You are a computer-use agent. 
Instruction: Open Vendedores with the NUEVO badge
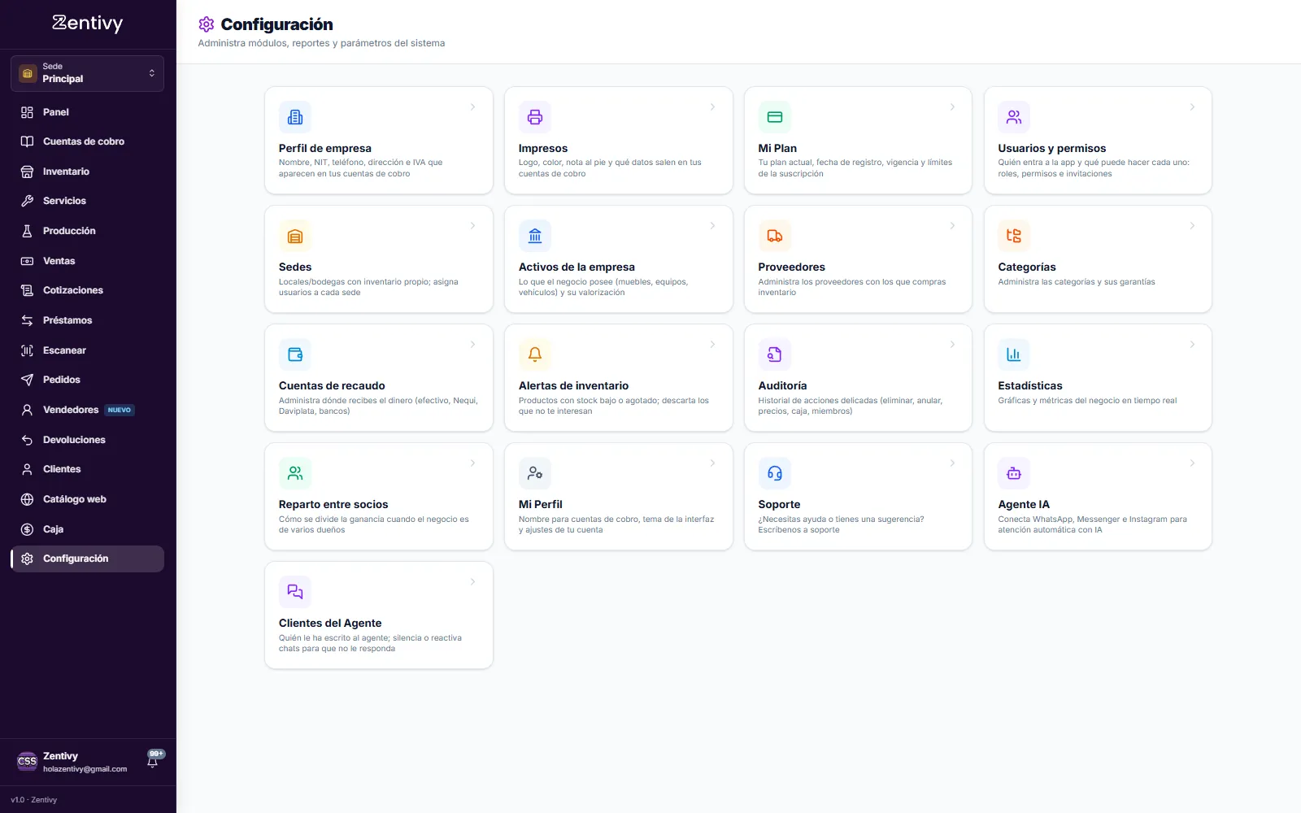click(87, 410)
